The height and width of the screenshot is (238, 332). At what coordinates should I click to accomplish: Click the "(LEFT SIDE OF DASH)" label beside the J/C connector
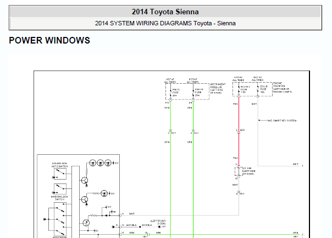coord(249,172)
